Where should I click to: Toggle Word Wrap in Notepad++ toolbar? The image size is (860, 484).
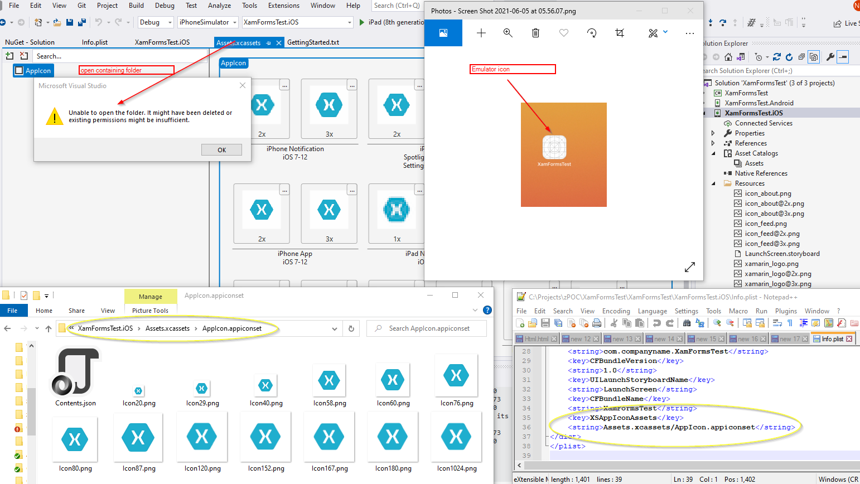coord(777,323)
